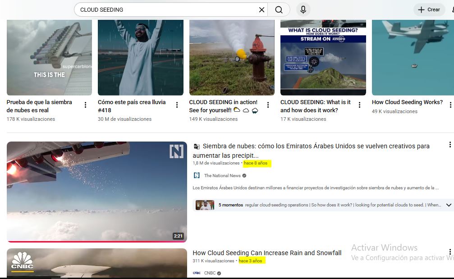Screen dimensions: 454x279
Task: Open options menu for 'Cómo este país crea lluvia' short
Action: tap(177, 105)
